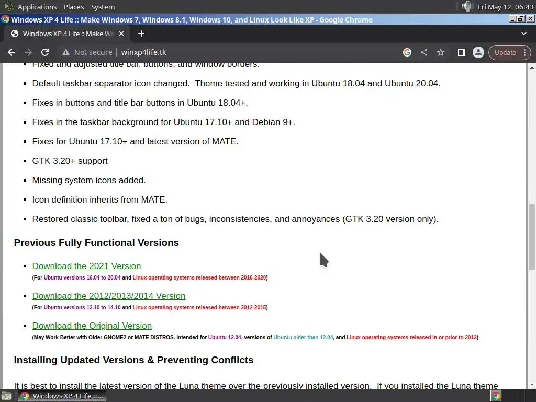Share this page via share icon
Viewport: 536px width, 402px height.
pyautogui.click(x=424, y=52)
